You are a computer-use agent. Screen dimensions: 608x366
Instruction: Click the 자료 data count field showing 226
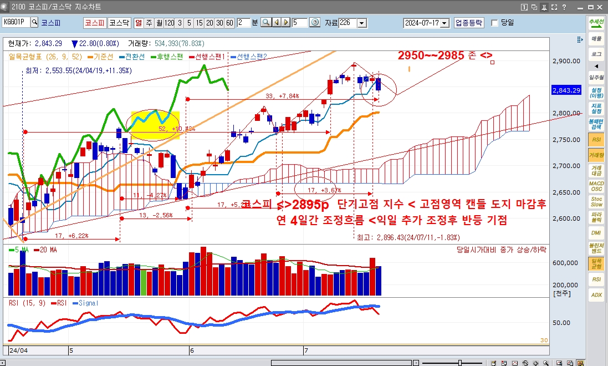(x=348, y=23)
